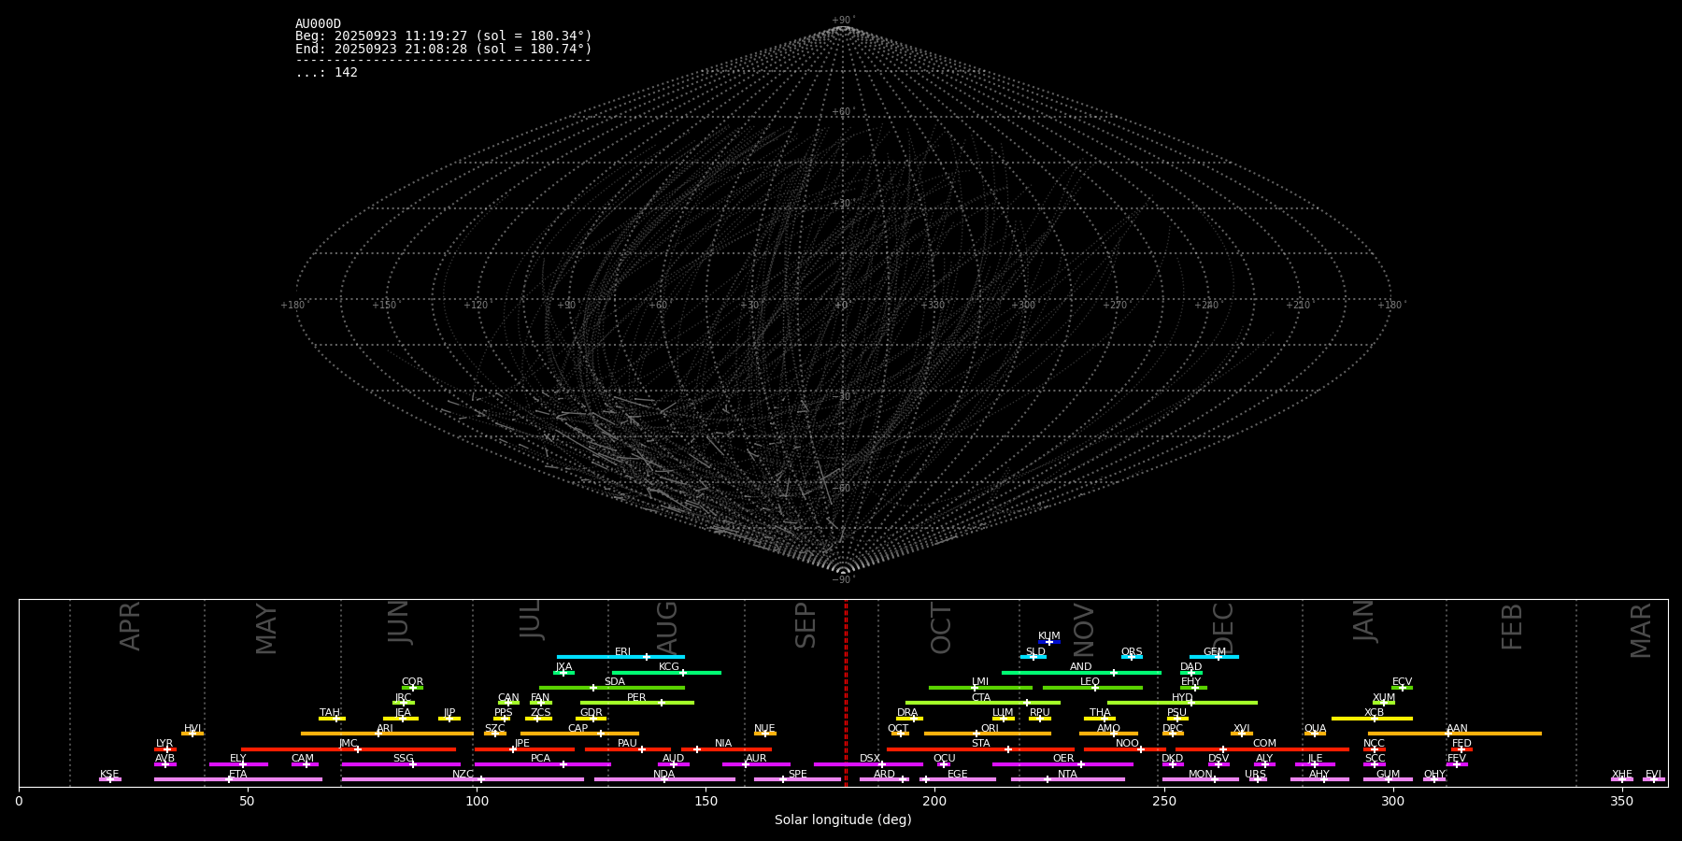Click the LYR shower label
Screen dimensions: 1682x841
(164, 744)
